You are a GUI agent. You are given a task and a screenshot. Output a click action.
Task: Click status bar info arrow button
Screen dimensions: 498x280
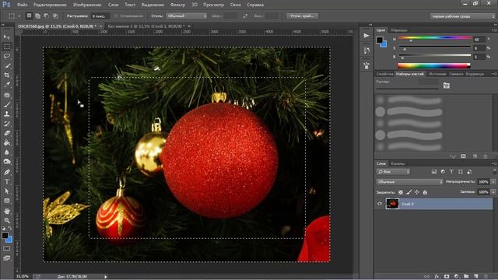point(106,277)
